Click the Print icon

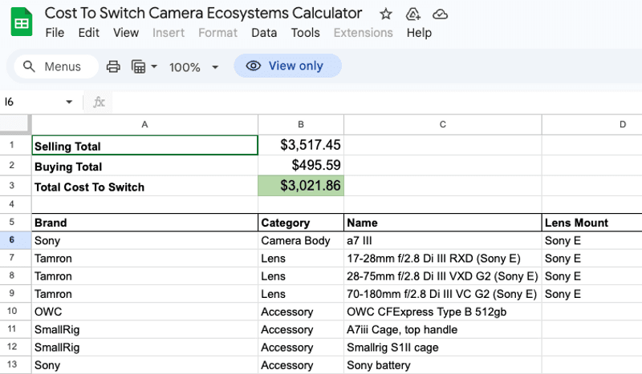pos(113,66)
